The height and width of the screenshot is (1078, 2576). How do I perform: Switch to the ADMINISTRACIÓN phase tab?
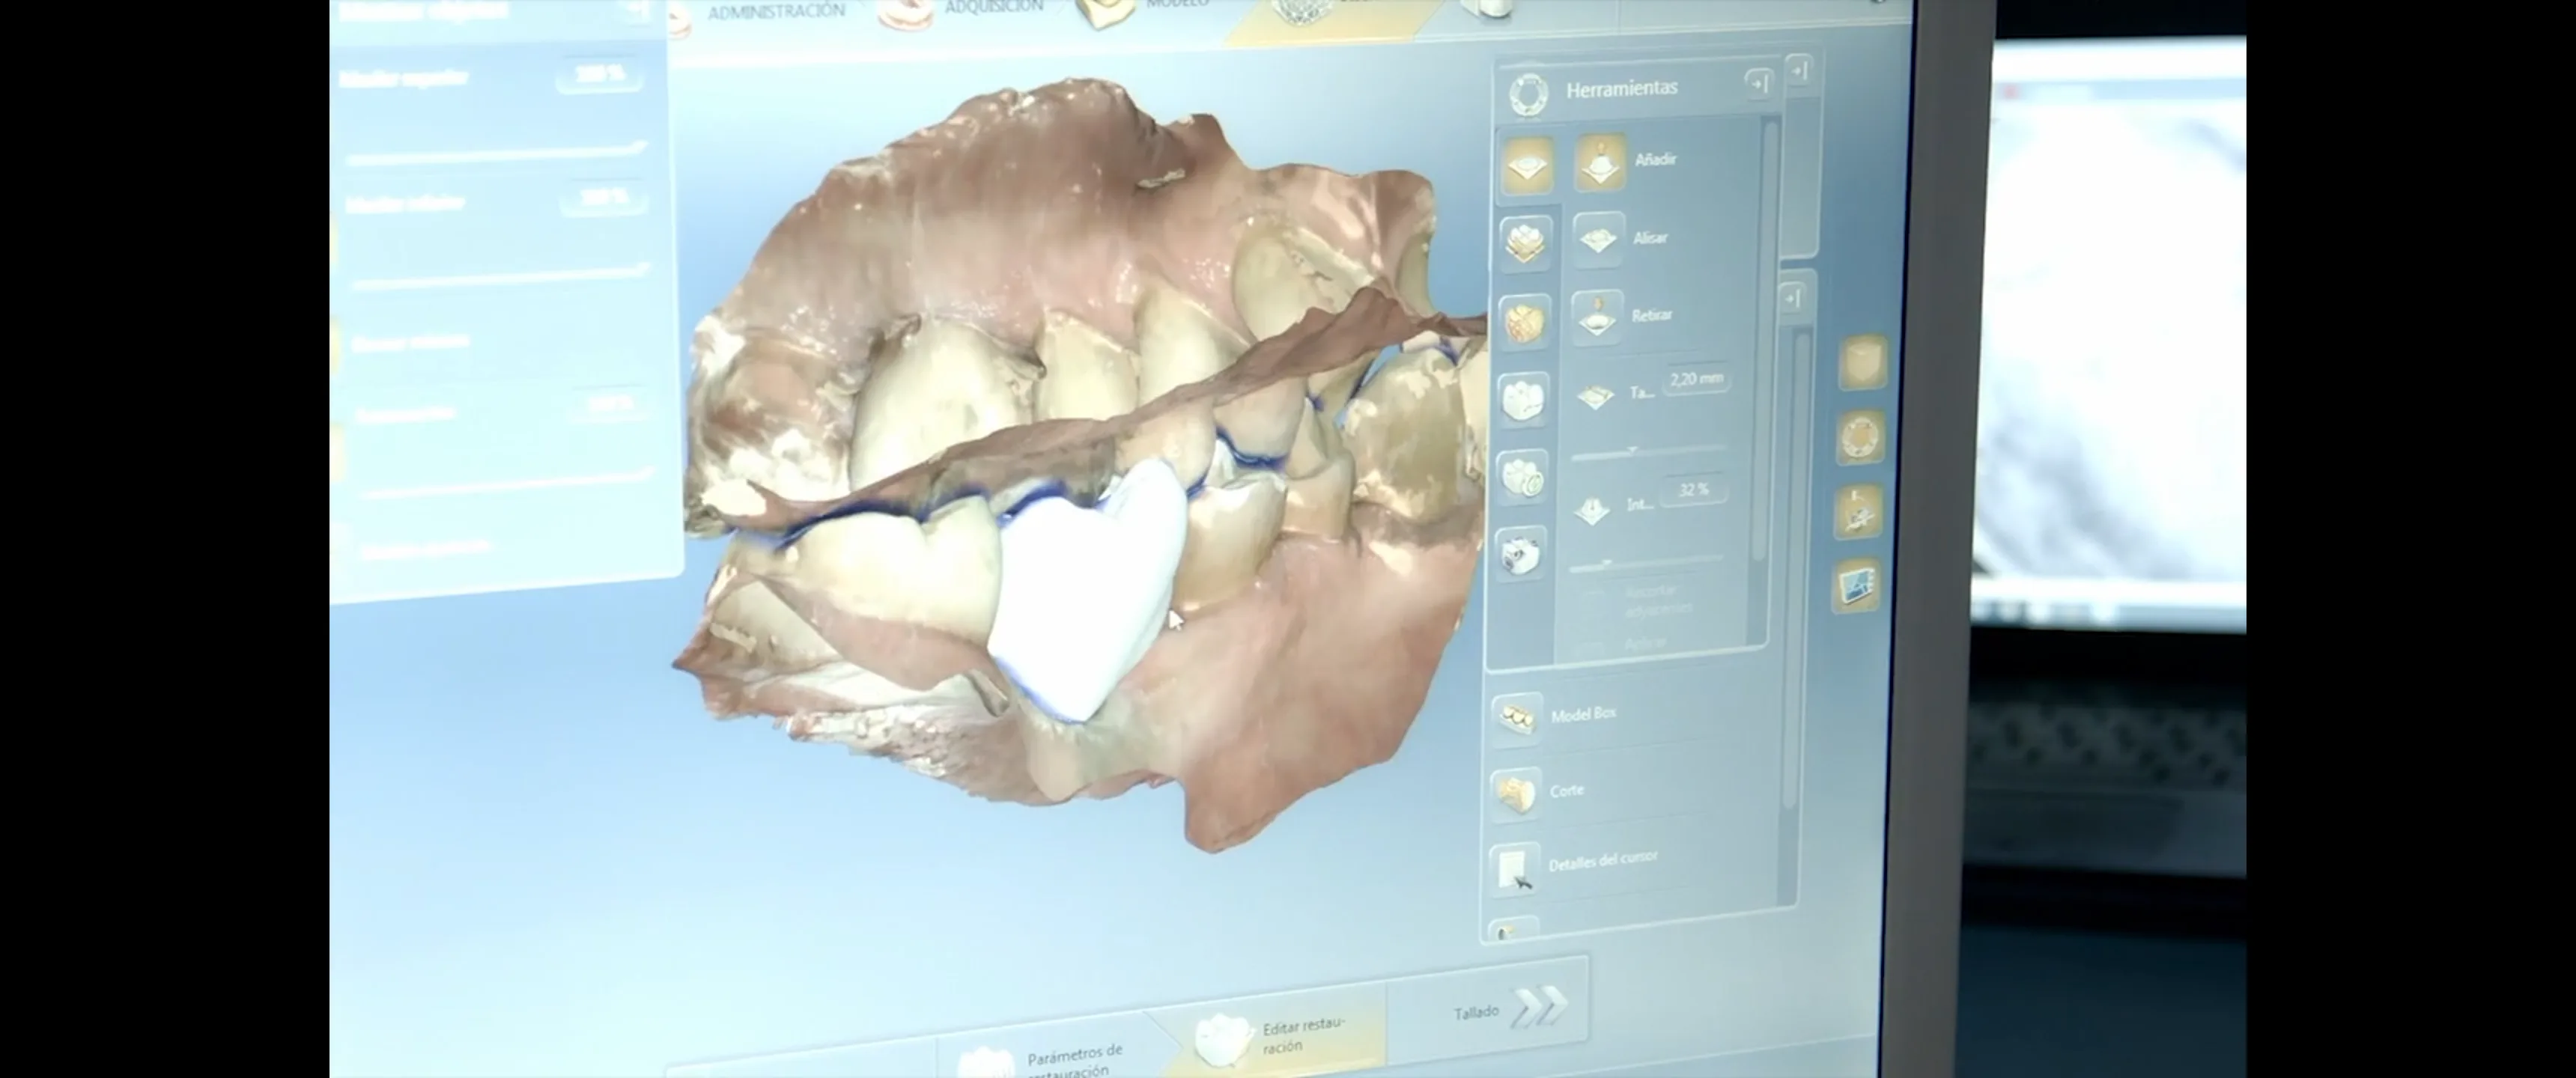776,12
